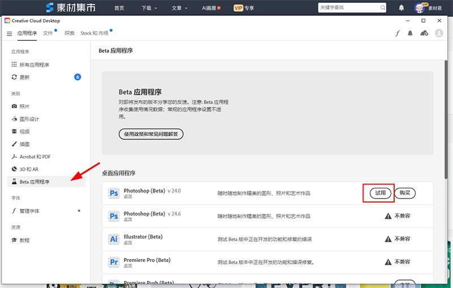Click the Premiere Pro (Beta) Pr icon
This screenshot has height=288, width=453.
tap(114, 262)
